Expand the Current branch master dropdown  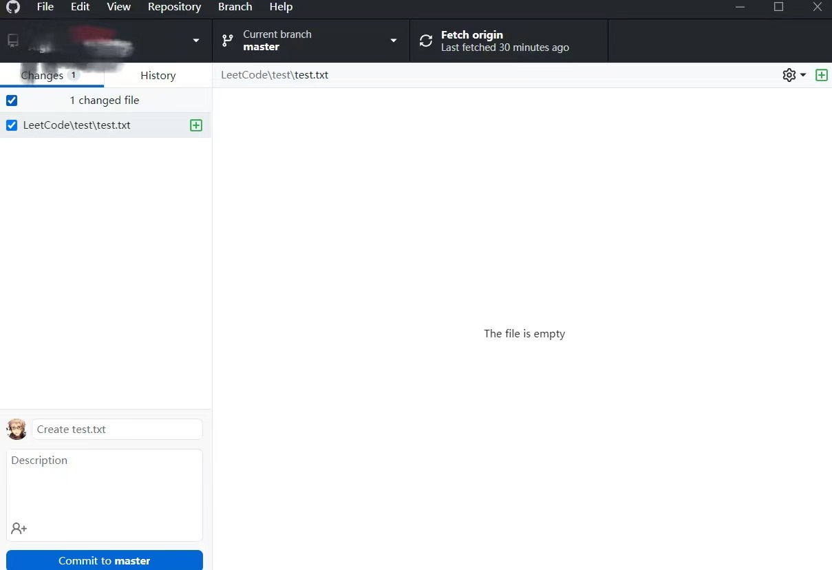393,40
